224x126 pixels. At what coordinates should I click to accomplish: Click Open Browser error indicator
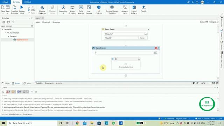(156, 48)
